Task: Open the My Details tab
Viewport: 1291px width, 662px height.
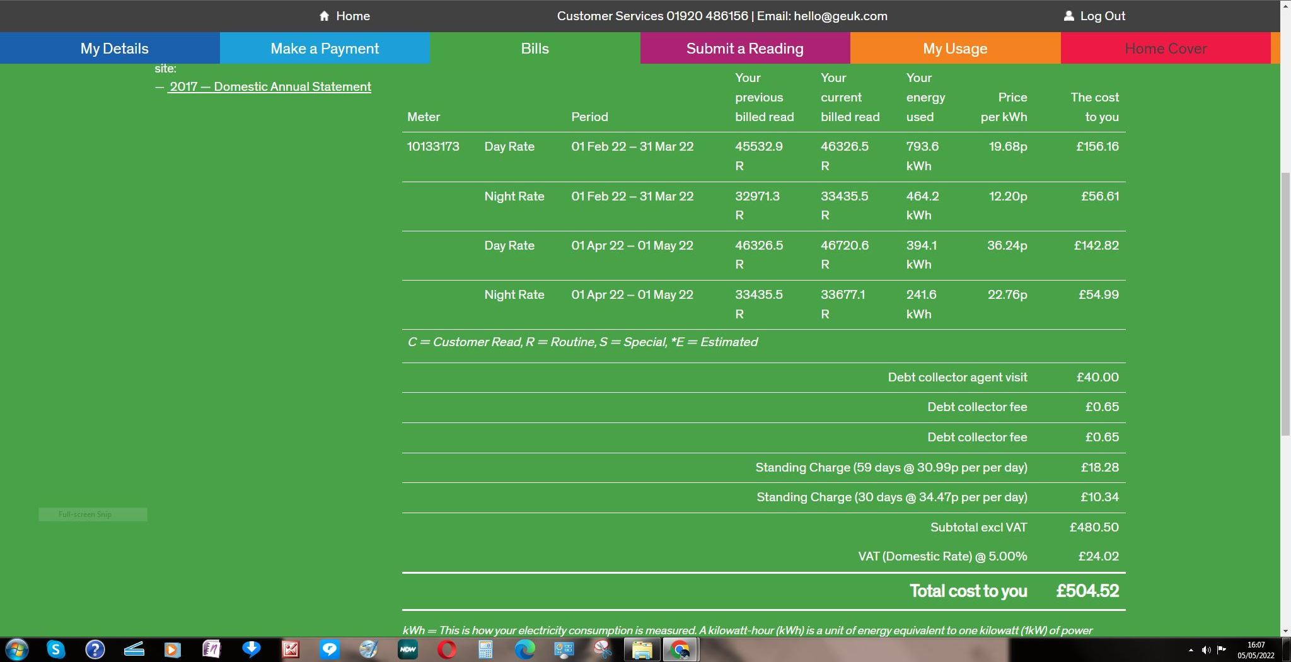Action: click(114, 49)
